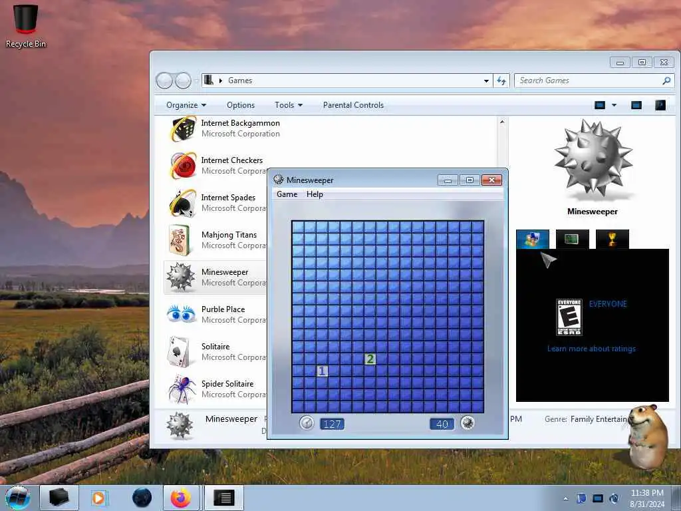The width and height of the screenshot is (681, 511).
Task: Open the Internet Backgammon game icon
Action: click(182, 128)
